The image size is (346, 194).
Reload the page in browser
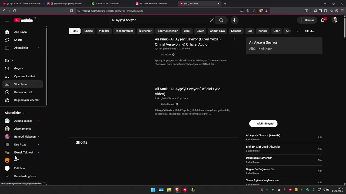pos(15,11)
